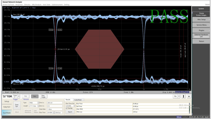The height and width of the screenshot is (119, 211).
Task: Click the Plugins softkey
Action: (201, 30)
